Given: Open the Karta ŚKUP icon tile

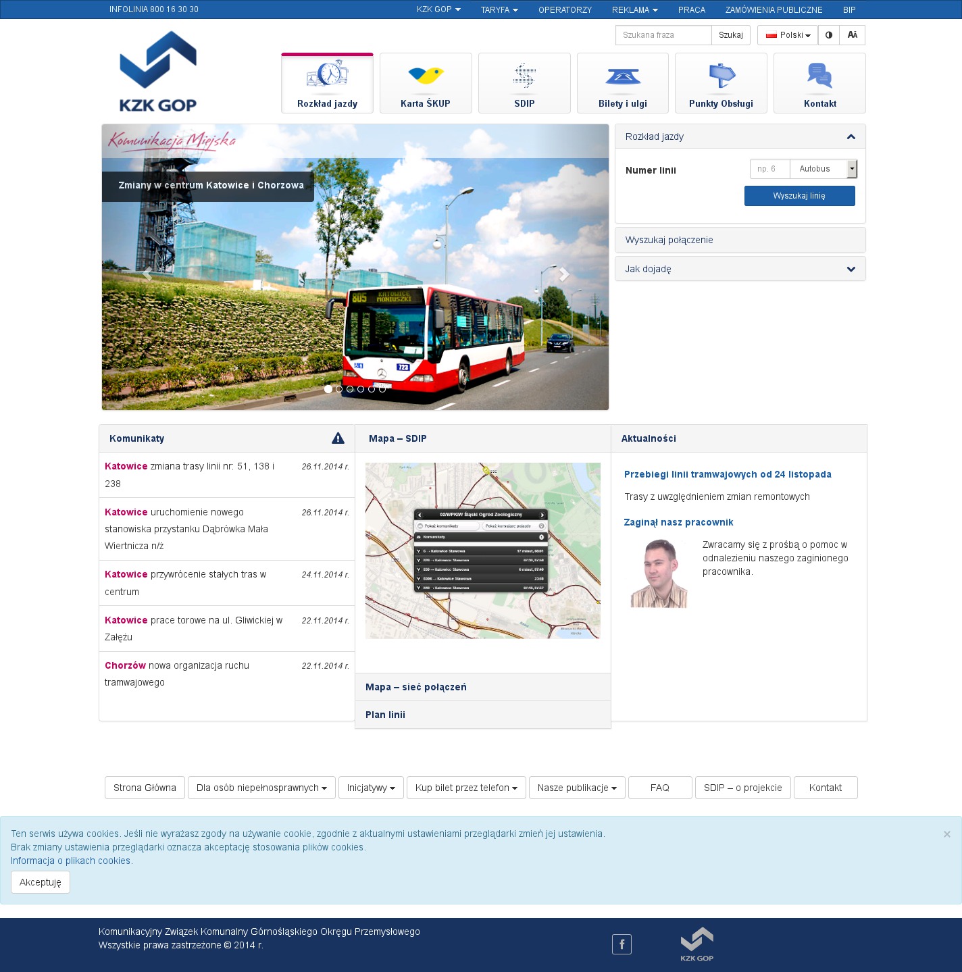Looking at the screenshot, I should pyautogui.click(x=426, y=76).
